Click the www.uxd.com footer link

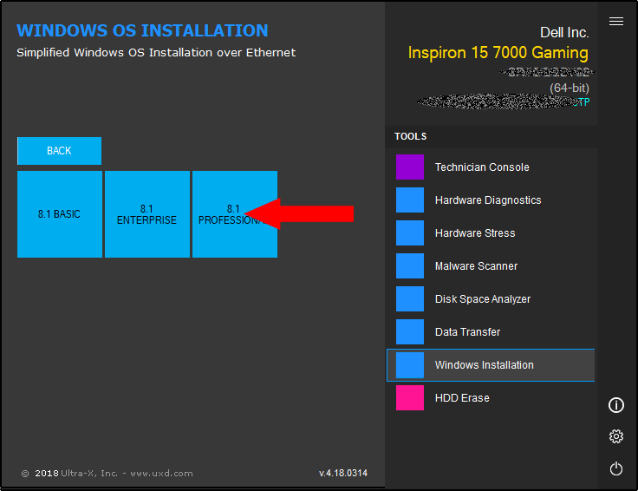click(161, 474)
